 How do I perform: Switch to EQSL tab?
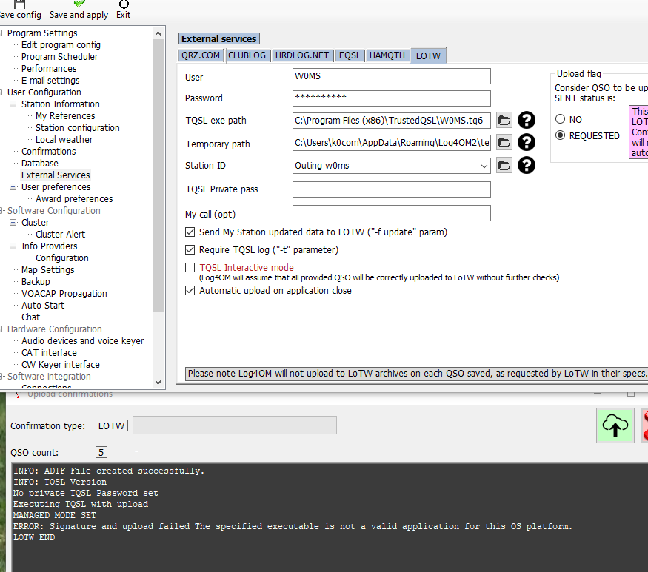(x=350, y=55)
